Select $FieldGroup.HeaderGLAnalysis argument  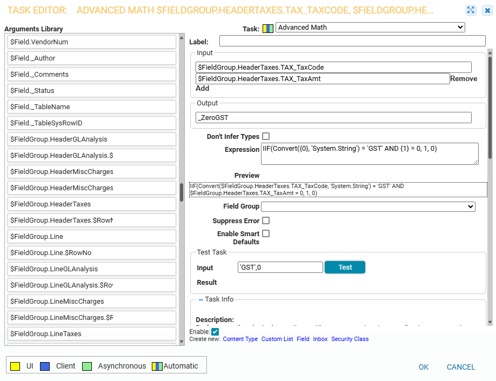[92, 139]
